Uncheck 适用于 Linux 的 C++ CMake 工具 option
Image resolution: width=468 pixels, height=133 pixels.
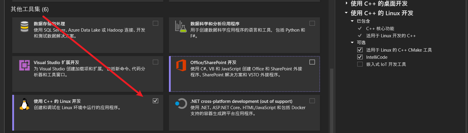360,50
